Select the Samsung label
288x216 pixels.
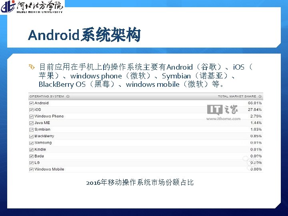point(43,143)
